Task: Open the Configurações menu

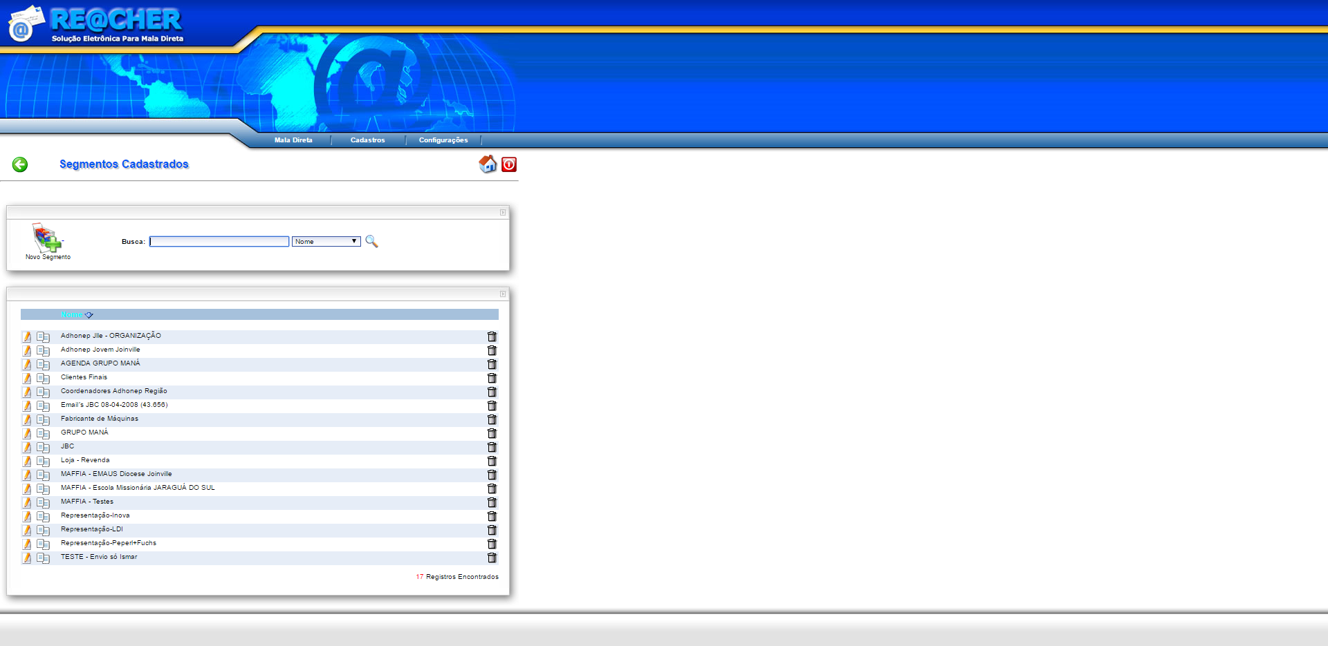Action: coord(443,140)
